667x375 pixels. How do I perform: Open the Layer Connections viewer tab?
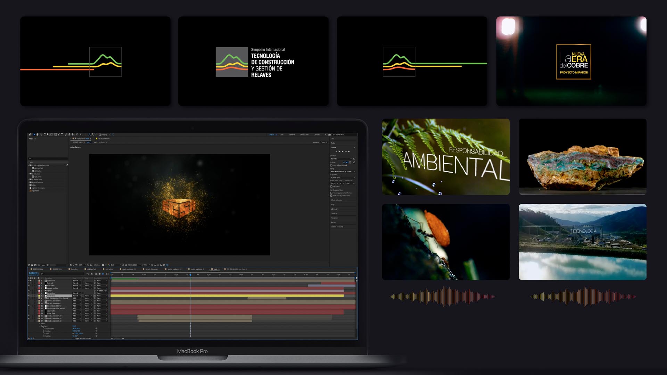(104, 139)
